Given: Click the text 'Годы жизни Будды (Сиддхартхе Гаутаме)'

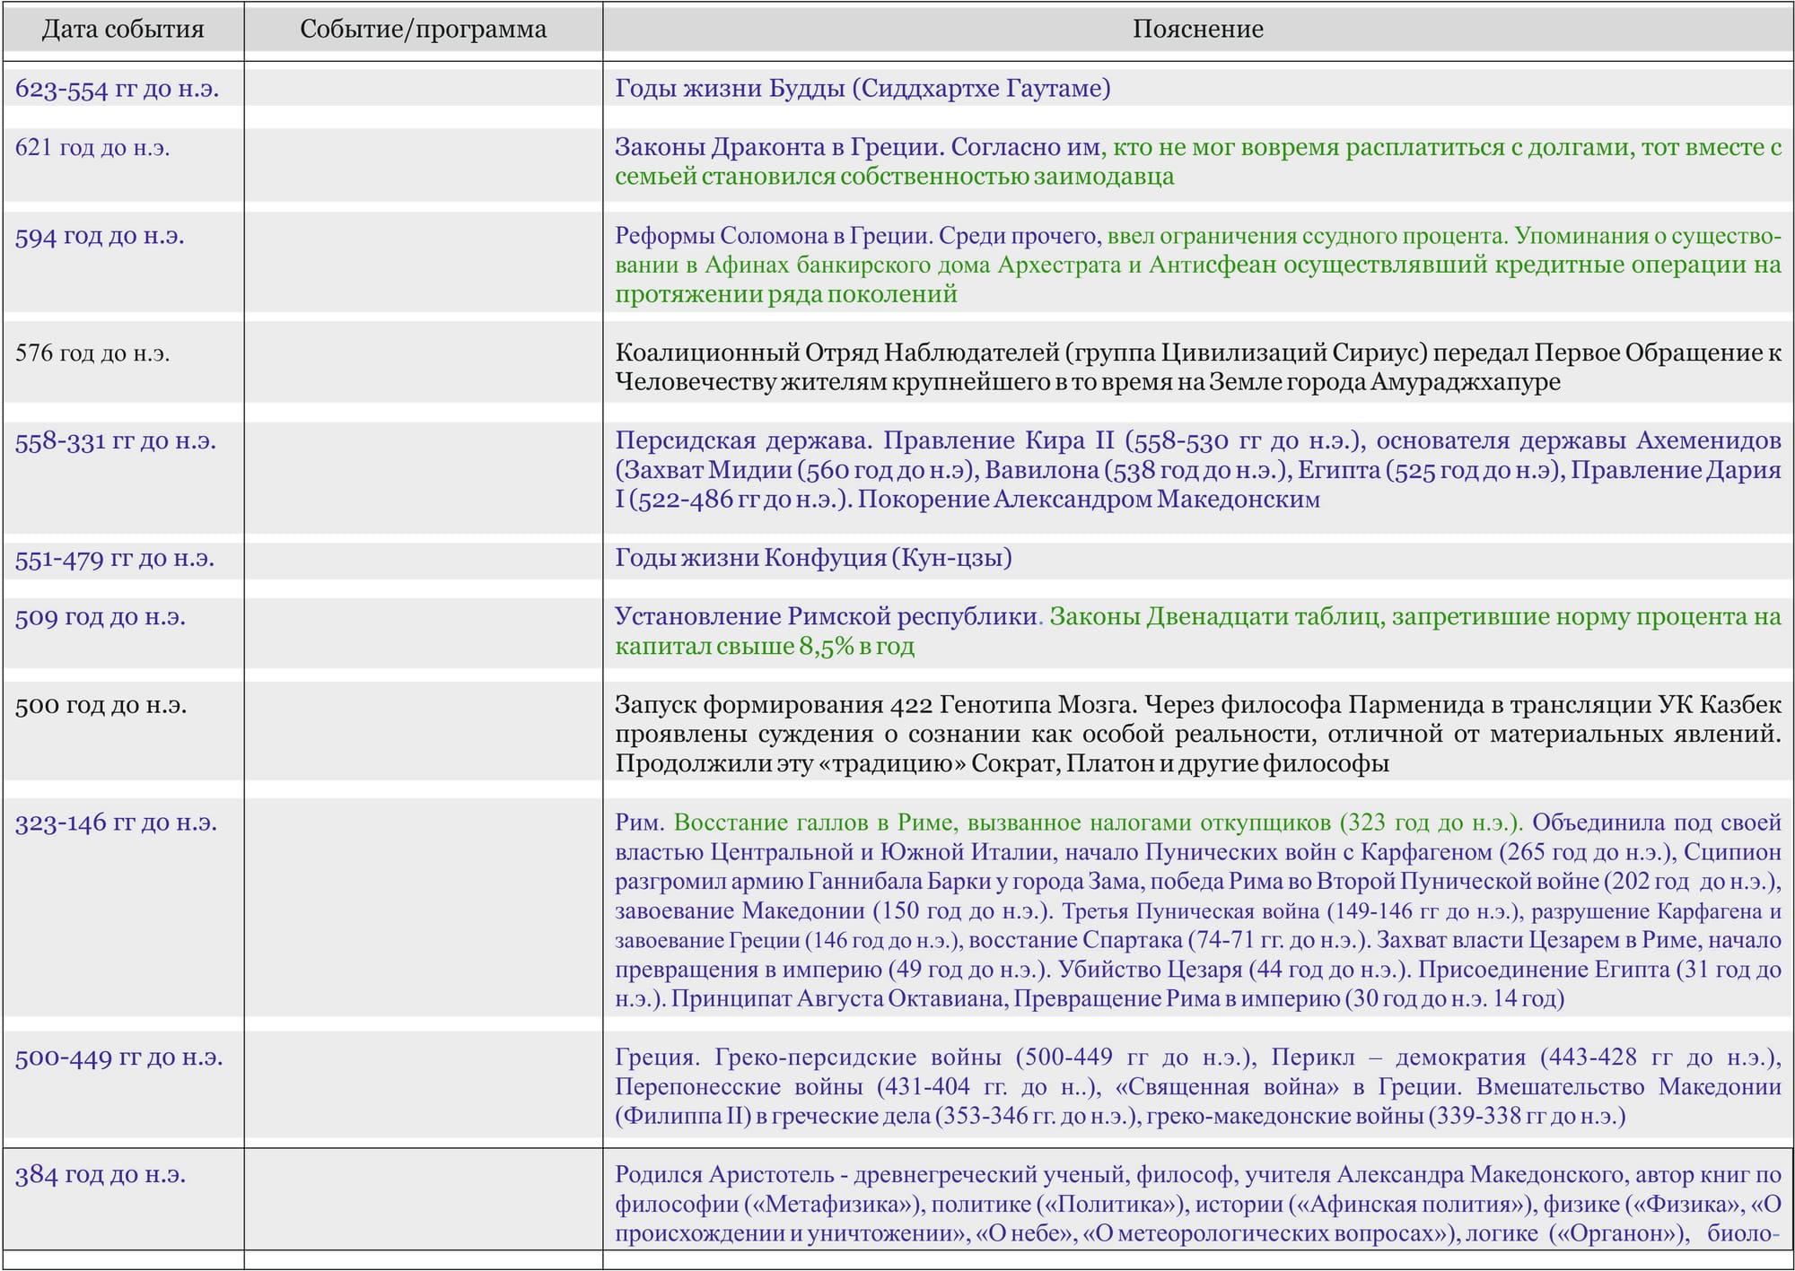Looking at the screenshot, I should (862, 89).
